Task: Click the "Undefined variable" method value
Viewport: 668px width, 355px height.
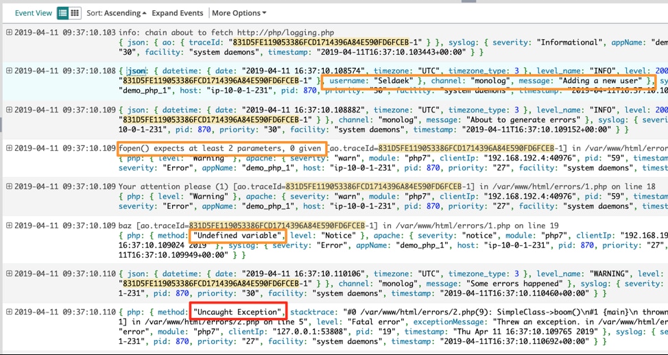Action: 237,235
